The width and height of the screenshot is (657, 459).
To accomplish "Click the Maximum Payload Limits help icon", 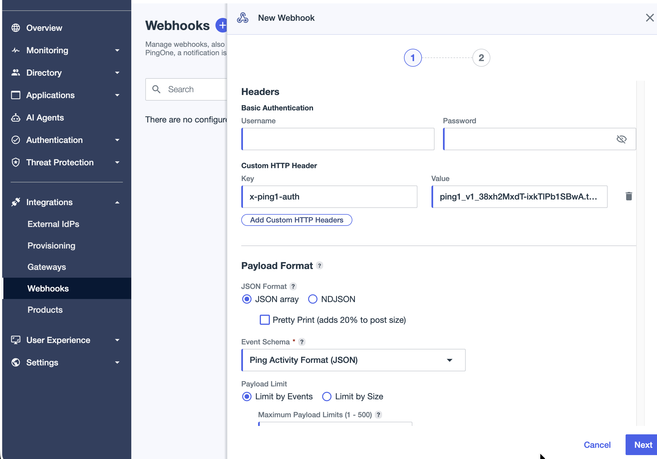I will tap(378, 415).
